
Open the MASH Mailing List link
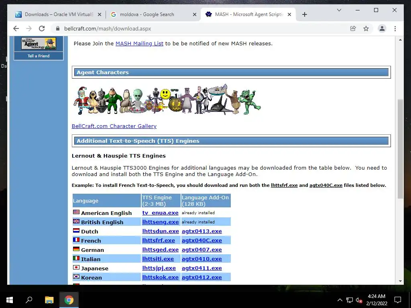pyautogui.click(x=139, y=43)
